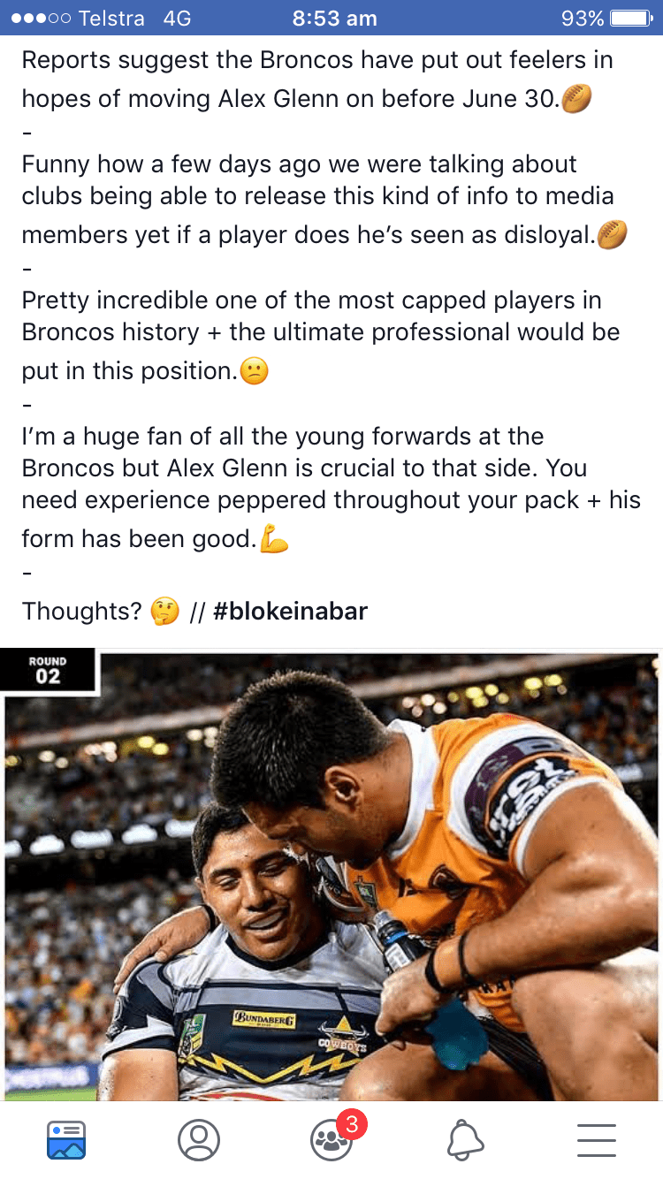The image size is (663, 1179).
Task: Open Notifications bell icon
Action: (465, 1140)
